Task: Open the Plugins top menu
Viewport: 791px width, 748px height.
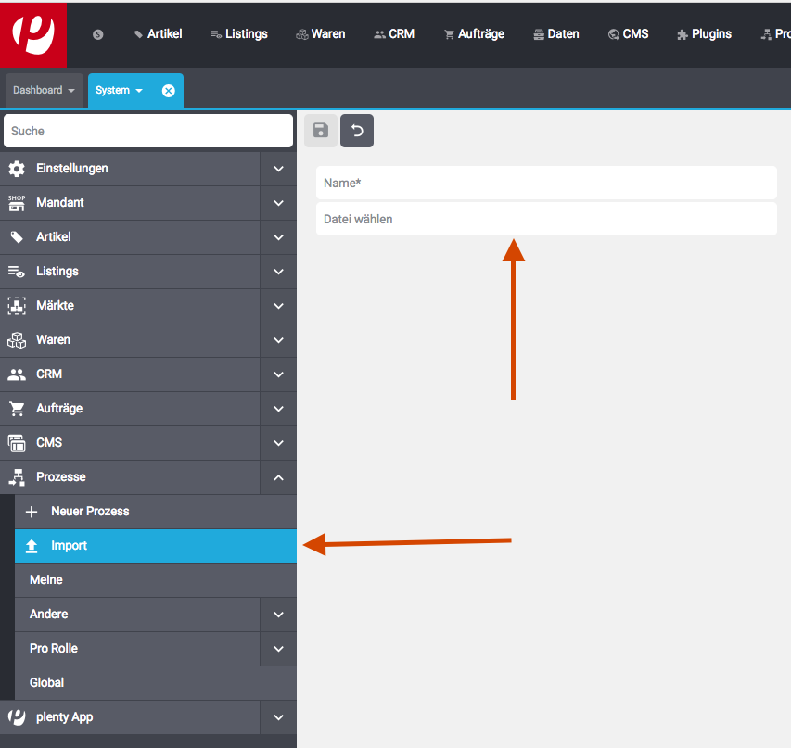Action: point(704,34)
